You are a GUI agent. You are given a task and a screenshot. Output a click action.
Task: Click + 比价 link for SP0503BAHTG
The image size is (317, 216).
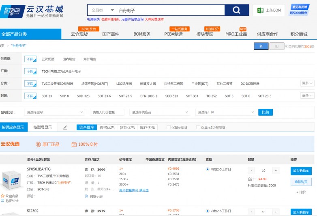point(301,192)
